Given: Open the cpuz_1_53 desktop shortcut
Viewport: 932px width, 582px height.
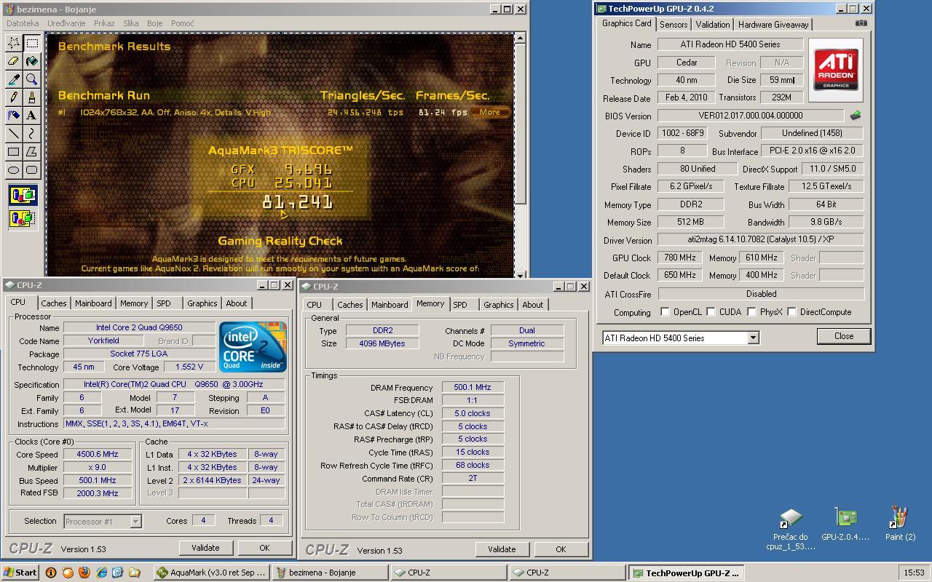Looking at the screenshot, I should point(791,529).
